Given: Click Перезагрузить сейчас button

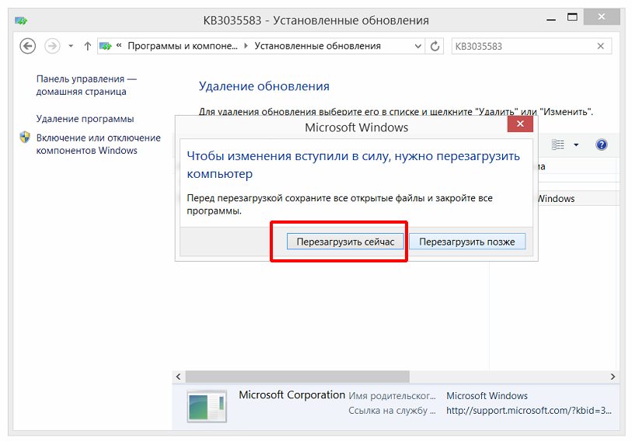Looking at the screenshot, I should pos(346,241).
